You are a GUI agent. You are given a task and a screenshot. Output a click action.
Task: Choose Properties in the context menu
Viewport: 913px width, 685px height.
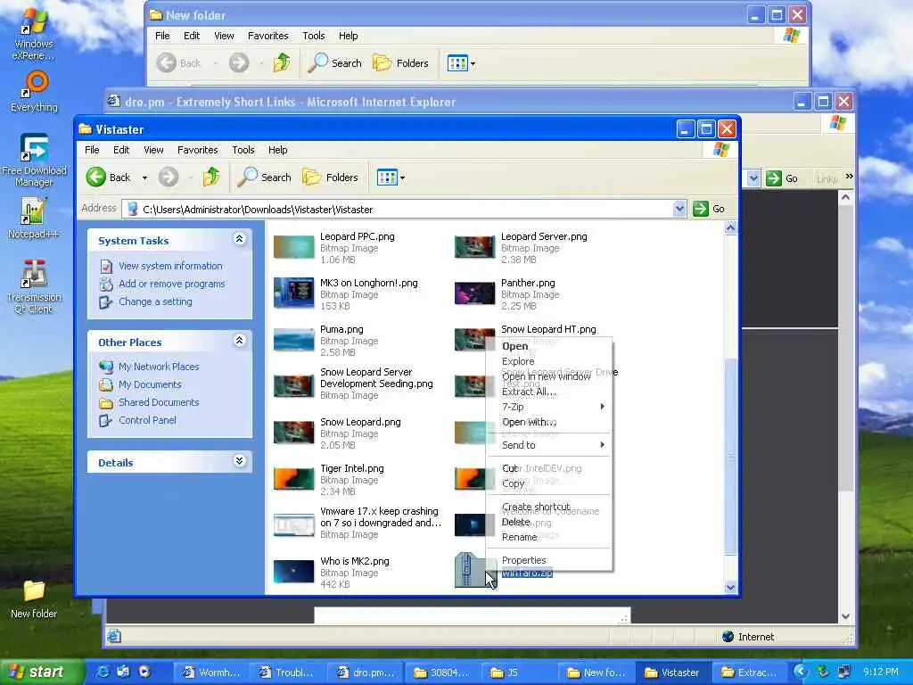click(549, 560)
